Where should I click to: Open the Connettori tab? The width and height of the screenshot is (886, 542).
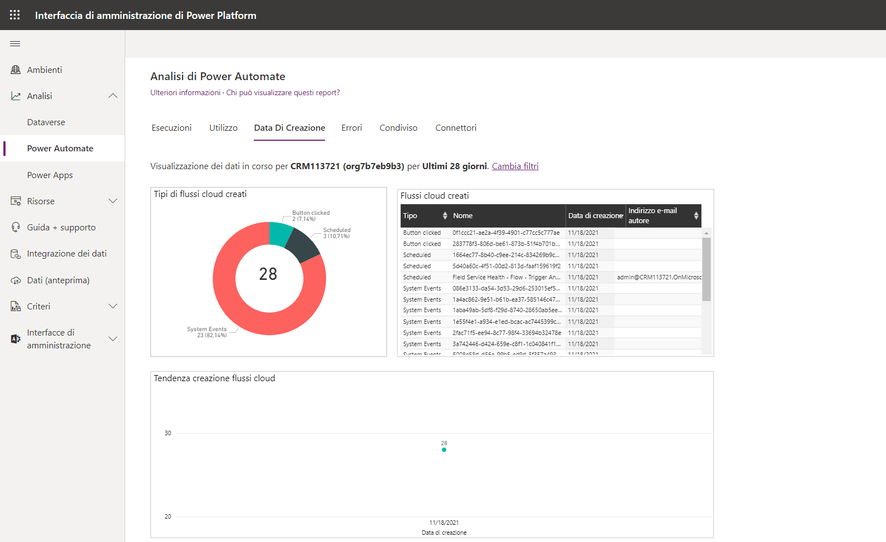(456, 128)
